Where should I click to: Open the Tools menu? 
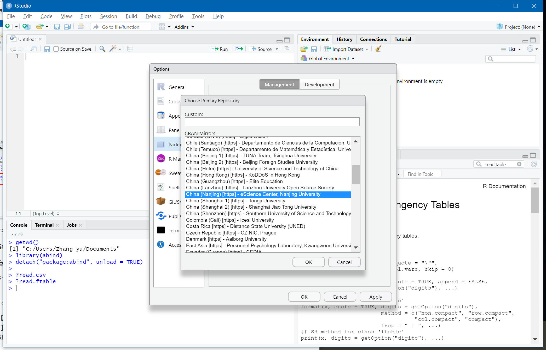point(198,16)
